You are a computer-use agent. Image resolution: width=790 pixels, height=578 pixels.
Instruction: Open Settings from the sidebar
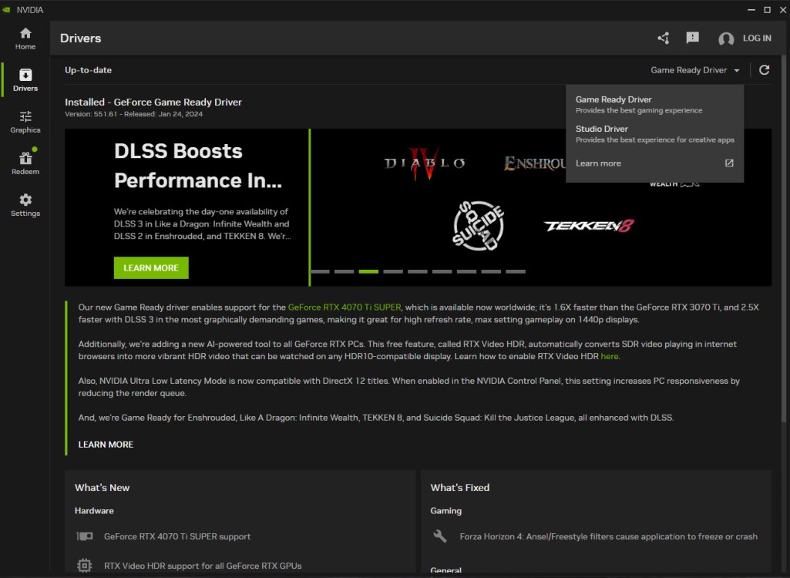(25, 204)
